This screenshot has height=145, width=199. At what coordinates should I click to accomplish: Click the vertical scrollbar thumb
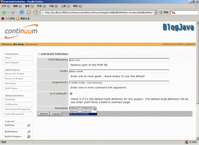coord(197,64)
